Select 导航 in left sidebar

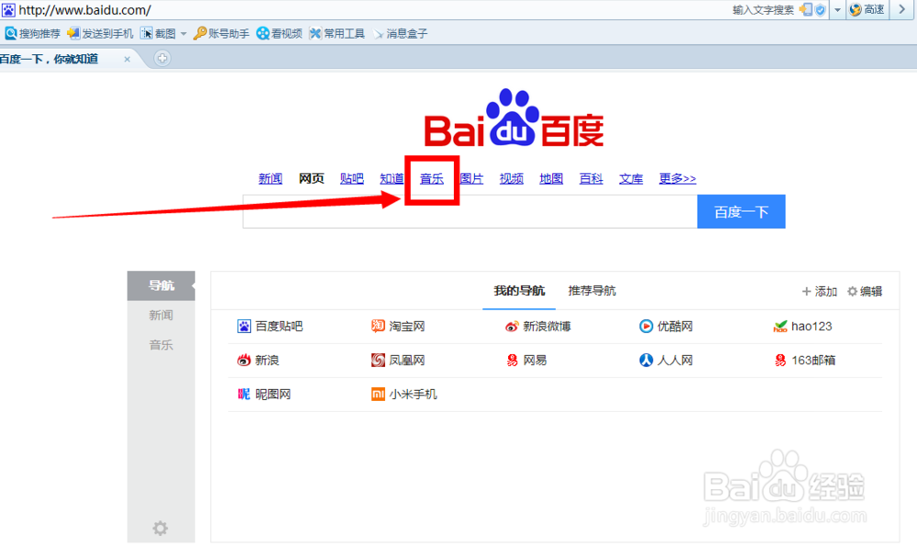pos(160,285)
